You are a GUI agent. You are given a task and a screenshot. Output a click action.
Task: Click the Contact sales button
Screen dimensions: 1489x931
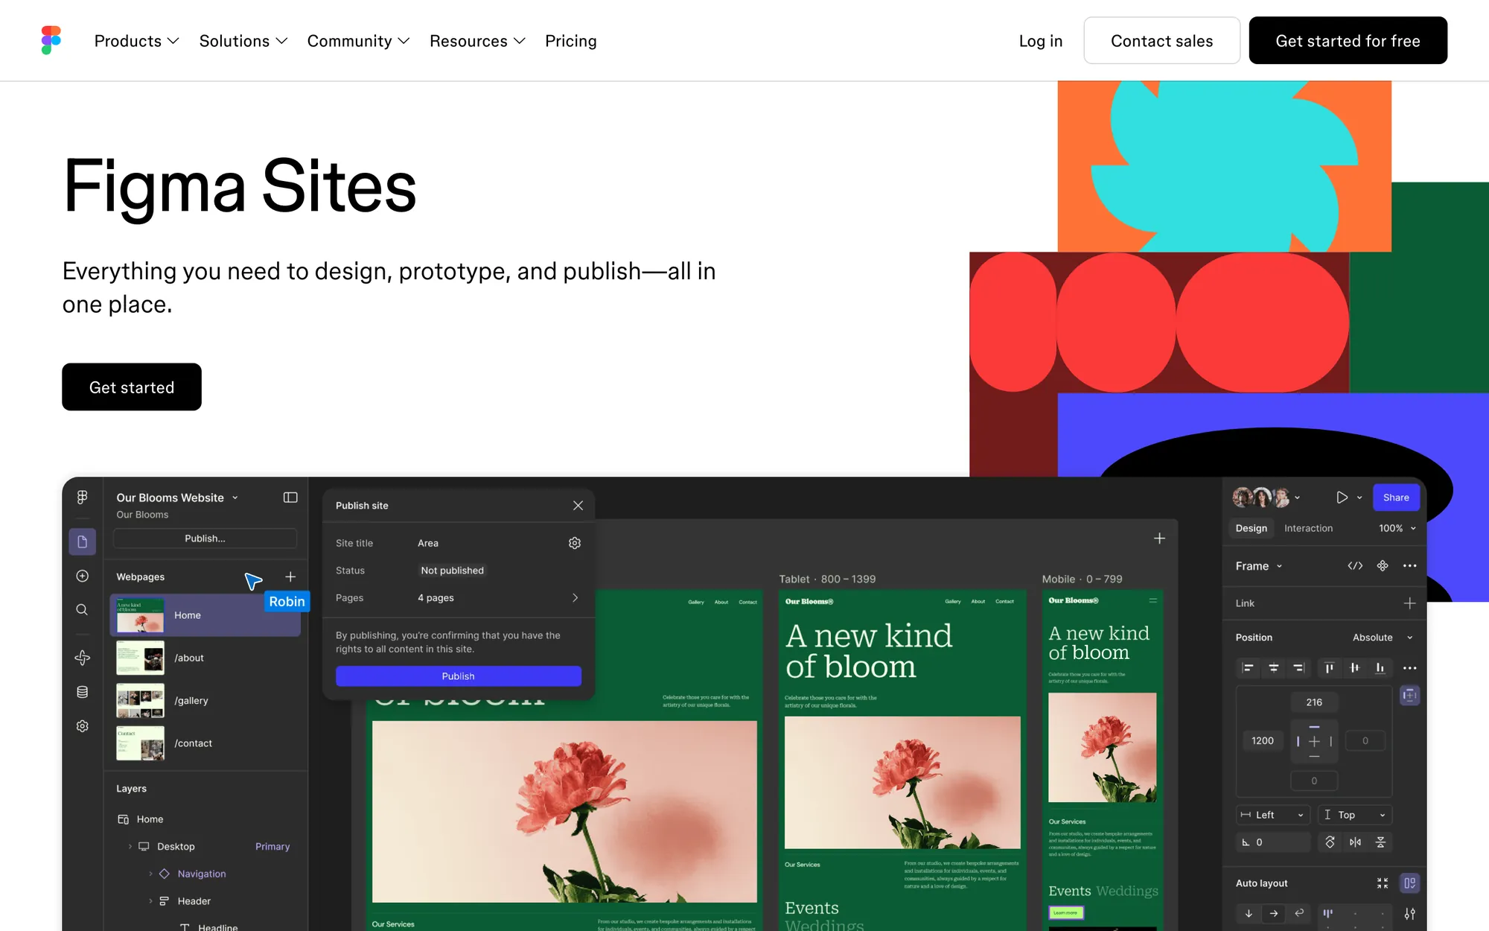(x=1161, y=40)
